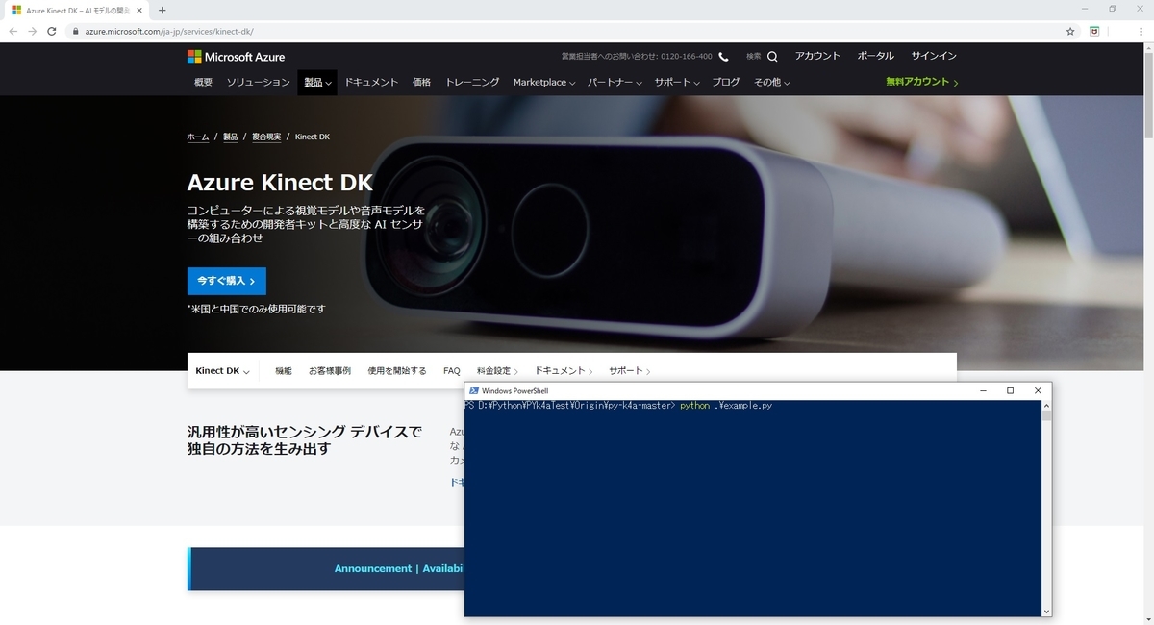Click the PowerShell scrollbar down arrow
1154x625 pixels.
click(1047, 612)
